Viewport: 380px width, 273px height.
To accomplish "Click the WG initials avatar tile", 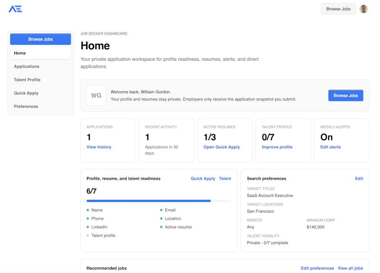I will coord(96,96).
